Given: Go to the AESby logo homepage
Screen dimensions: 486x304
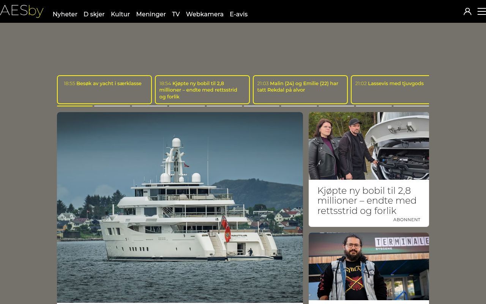Looking at the screenshot, I should pyautogui.click(x=22, y=11).
